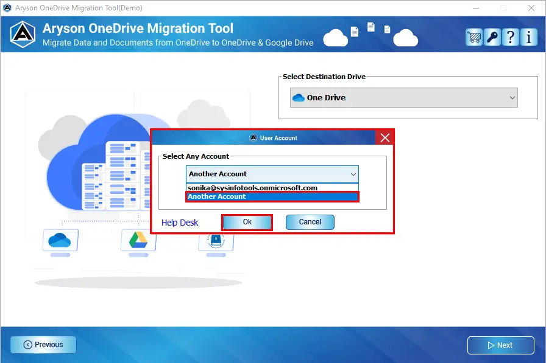Proceed with the Next button

coord(500,345)
